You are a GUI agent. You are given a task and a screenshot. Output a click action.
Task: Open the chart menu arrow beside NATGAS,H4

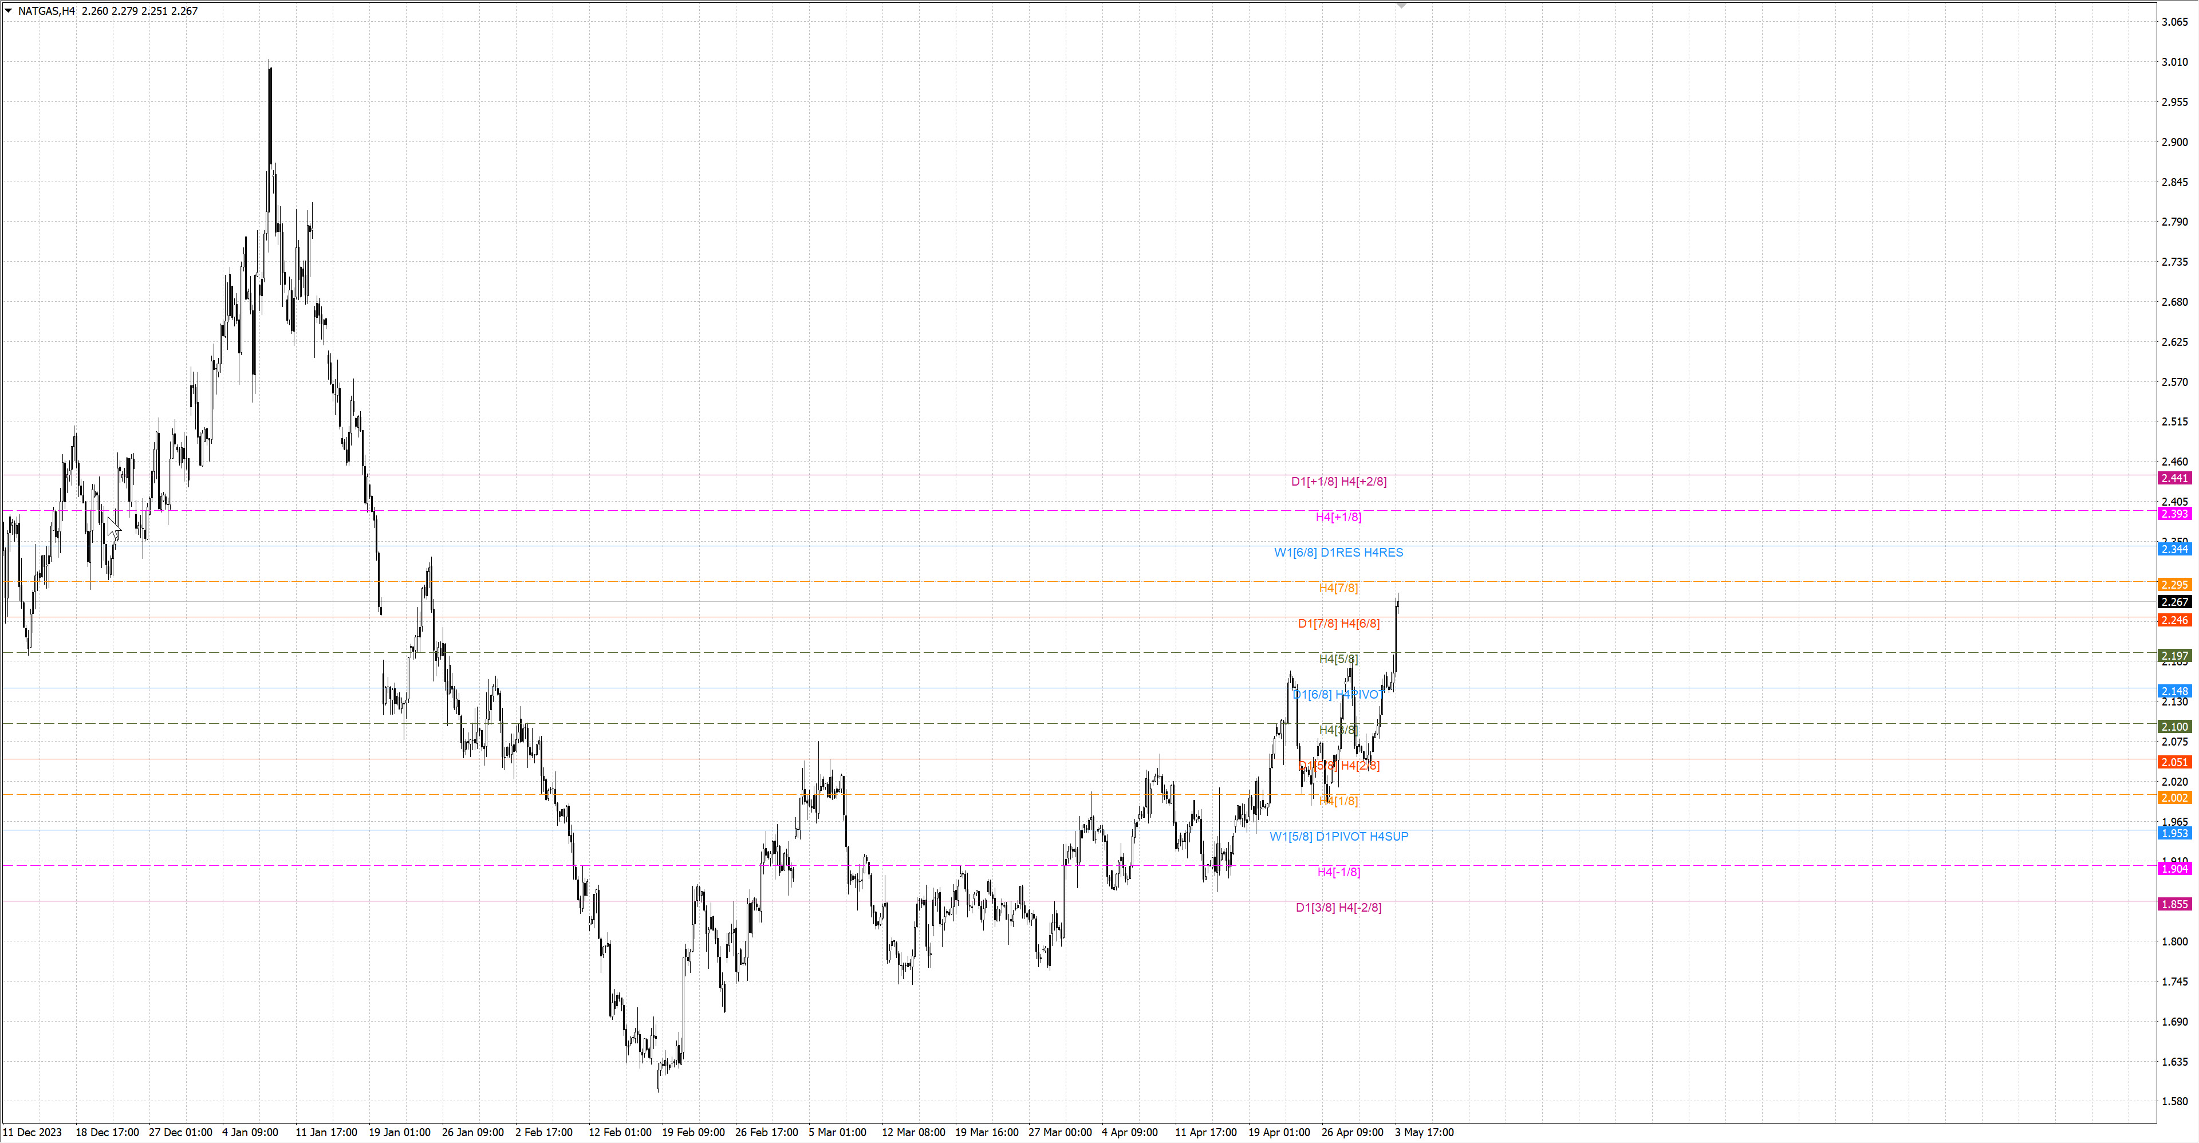click(x=9, y=11)
